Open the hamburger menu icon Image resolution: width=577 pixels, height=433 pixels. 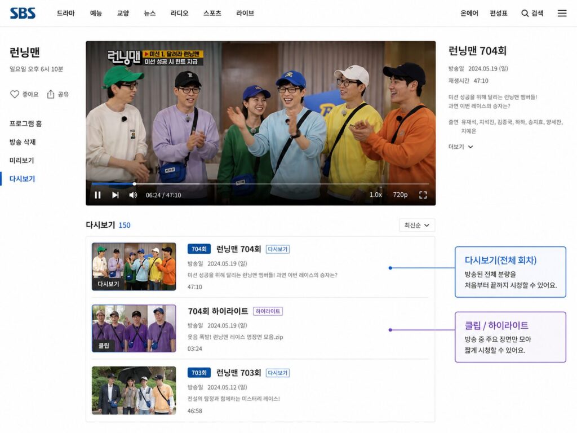pos(562,14)
